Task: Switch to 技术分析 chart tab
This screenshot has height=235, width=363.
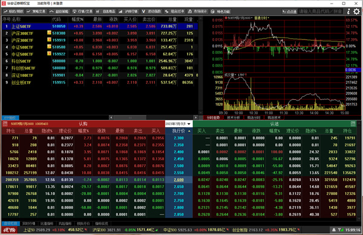Action: pos(234,117)
